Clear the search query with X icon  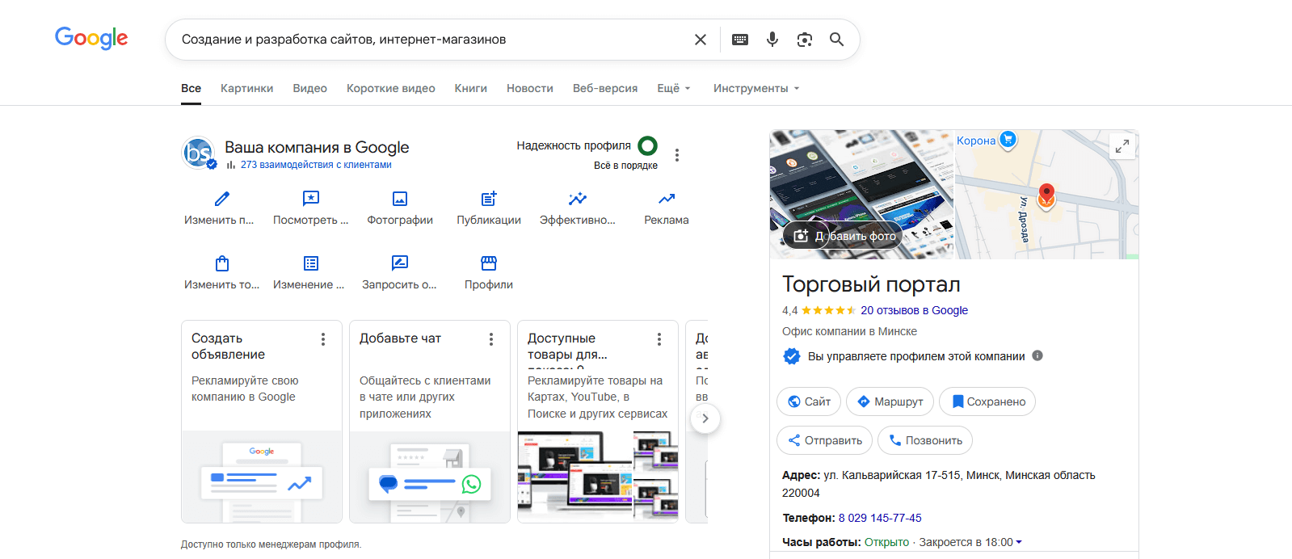pos(701,40)
